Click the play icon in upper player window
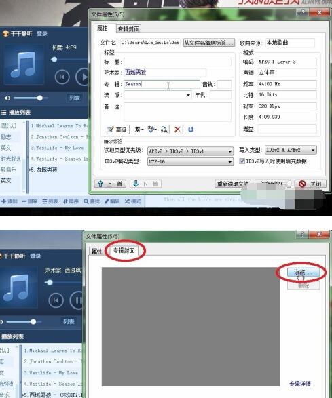The image size is (332, 398). 83,77
